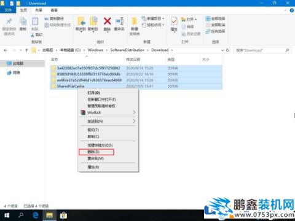295x221 pixels.
Task: Select the folder starting with 3a42
Action: coord(136,68)
